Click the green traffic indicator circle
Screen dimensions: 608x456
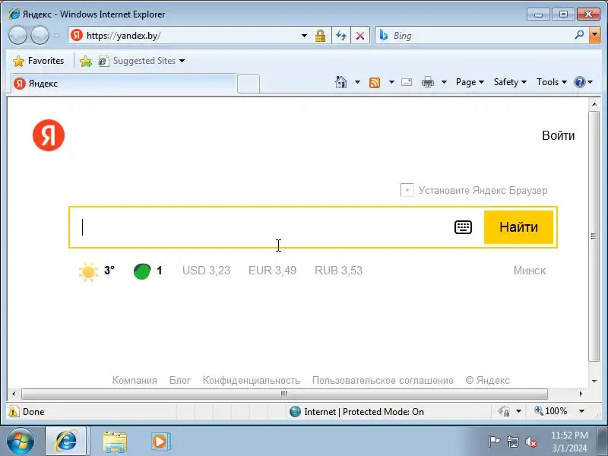[142, 271]
